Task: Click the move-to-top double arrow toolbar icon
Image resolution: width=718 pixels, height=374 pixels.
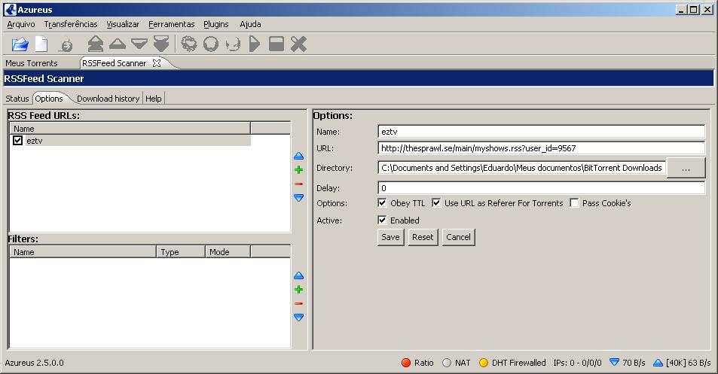Action: click(95, 44)
